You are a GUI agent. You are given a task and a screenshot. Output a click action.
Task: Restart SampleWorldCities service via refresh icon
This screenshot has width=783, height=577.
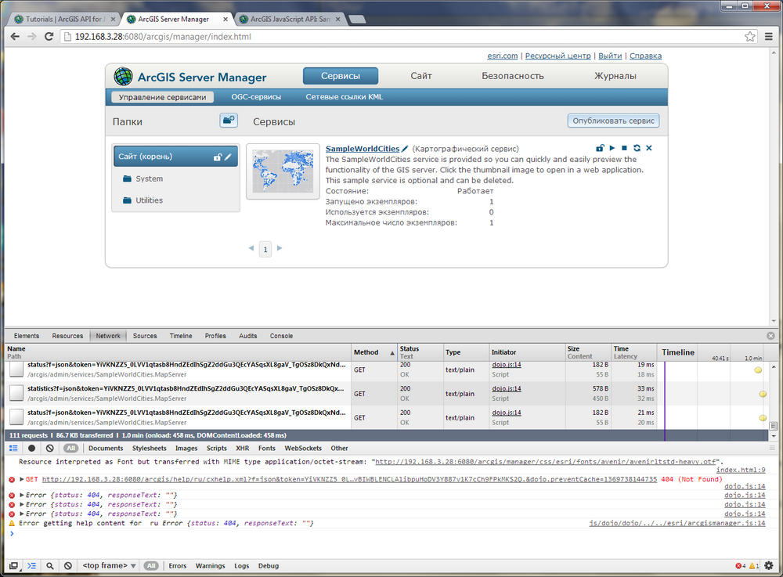coord(637,148)
